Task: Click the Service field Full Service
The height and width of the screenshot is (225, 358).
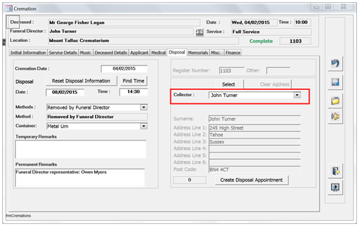Action: 271,32
